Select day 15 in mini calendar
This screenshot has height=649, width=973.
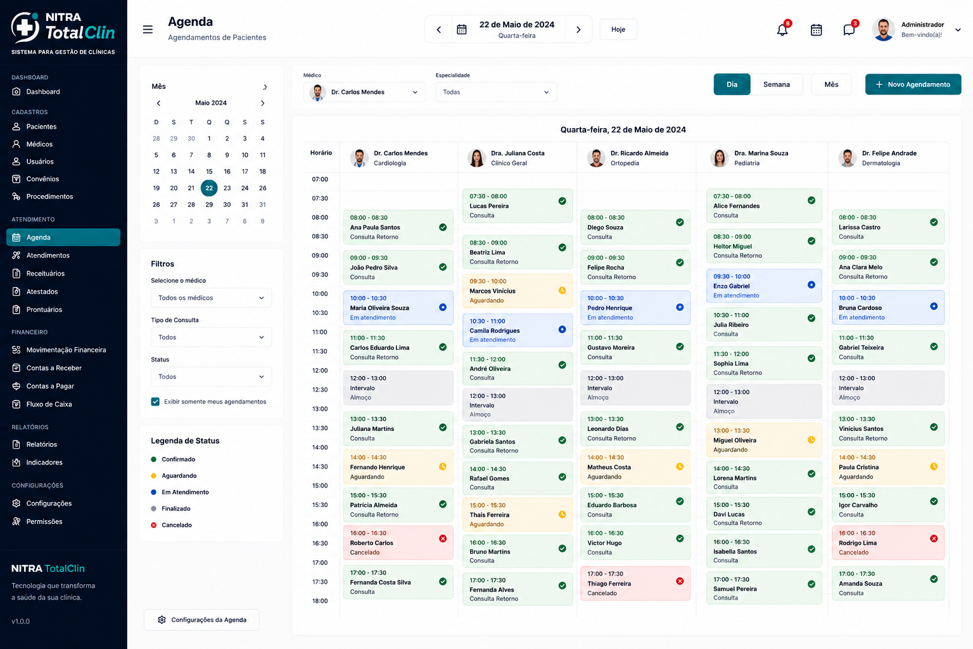coord(209,172)
